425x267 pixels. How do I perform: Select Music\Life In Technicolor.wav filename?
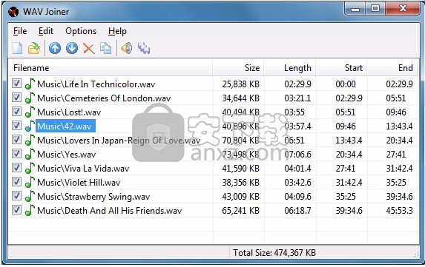tap(96, 84)
